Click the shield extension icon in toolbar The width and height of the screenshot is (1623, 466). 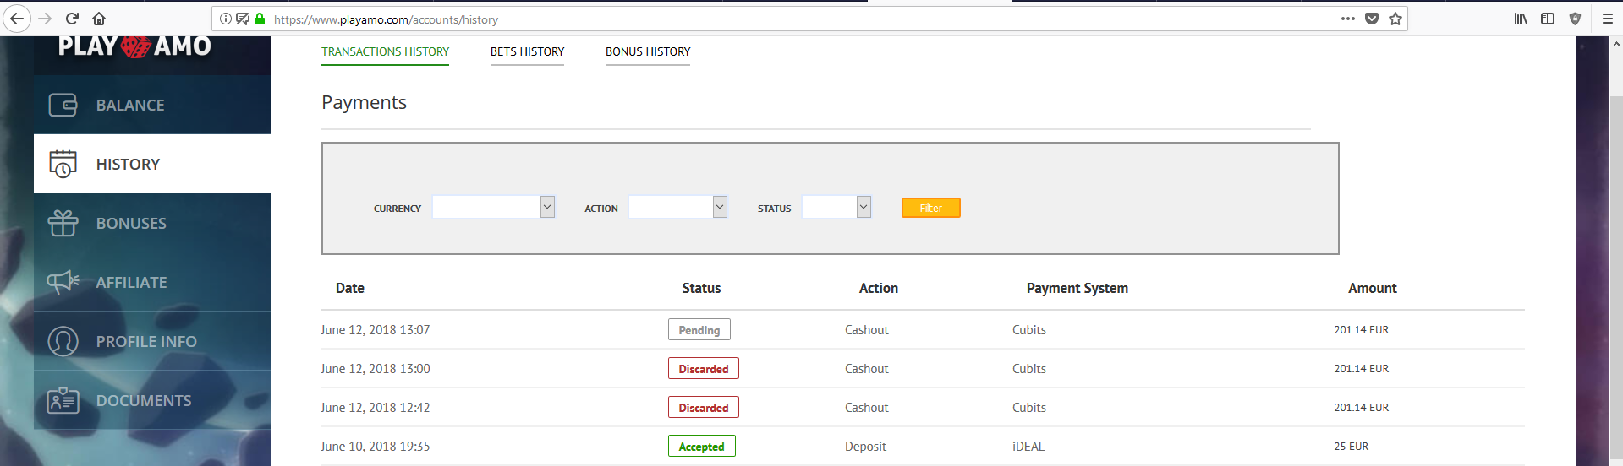(1575, 19)
